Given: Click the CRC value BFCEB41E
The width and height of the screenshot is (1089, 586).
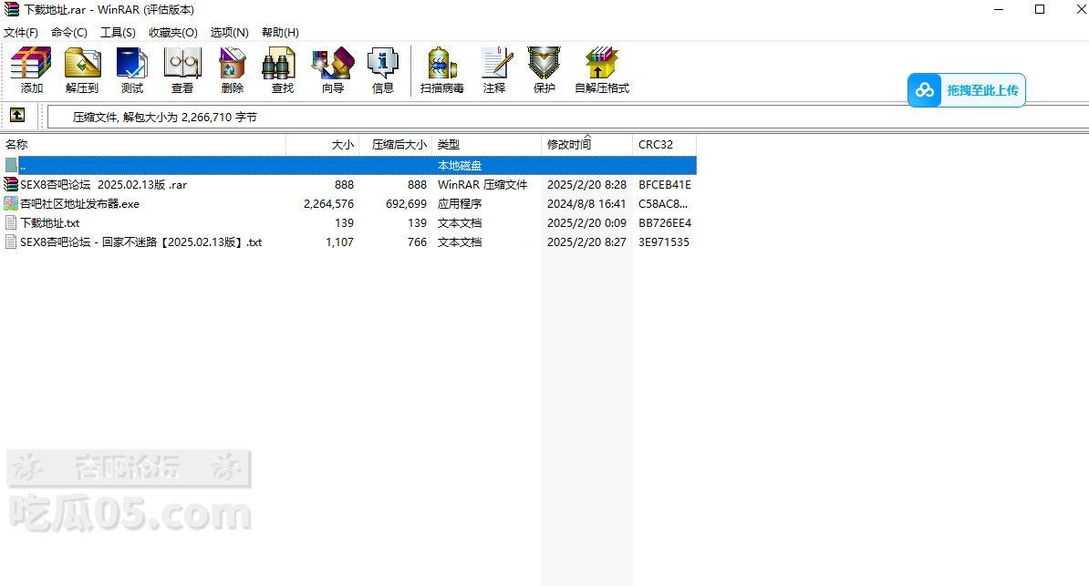Looking at the screenshot, I should point(665,185).
